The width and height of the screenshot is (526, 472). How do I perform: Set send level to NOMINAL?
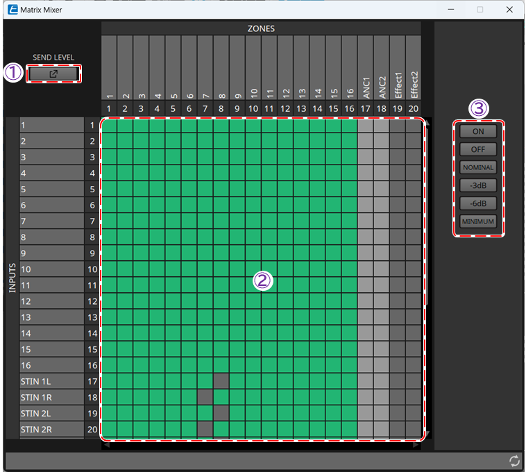[478, 167]
